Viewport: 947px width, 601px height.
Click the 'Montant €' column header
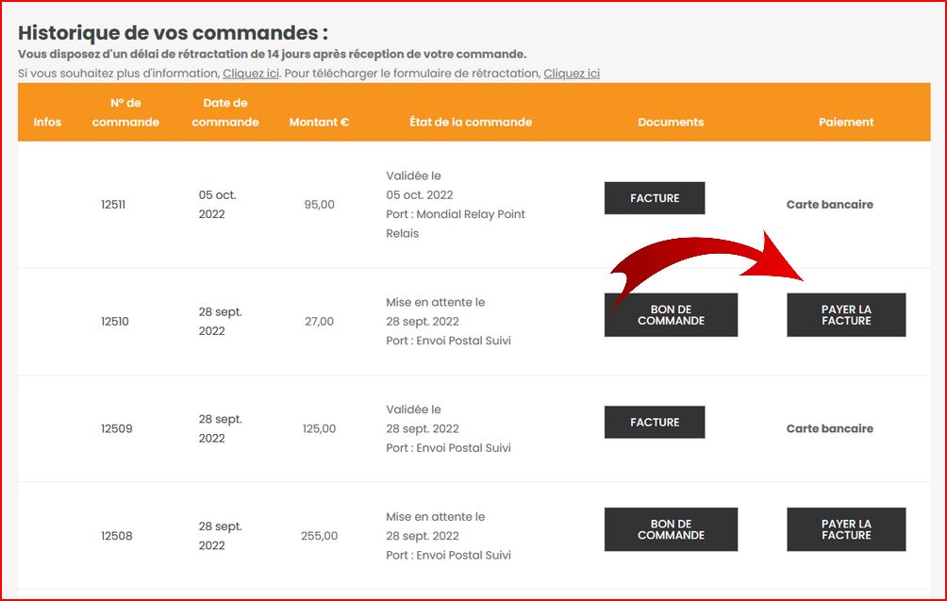(x=319, y=122)
